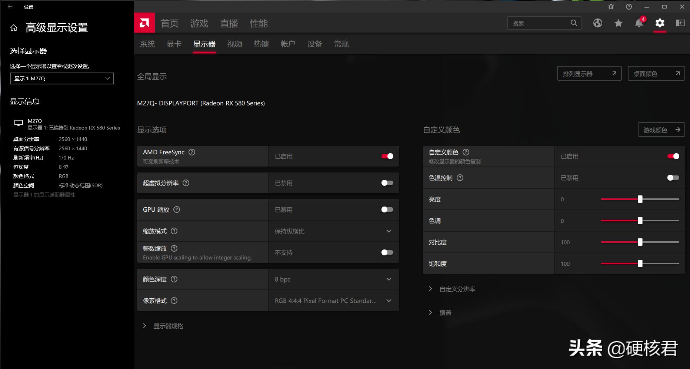Open notifications via the bell icon
This screenshot has width=690, height=369.
(639, 23)
